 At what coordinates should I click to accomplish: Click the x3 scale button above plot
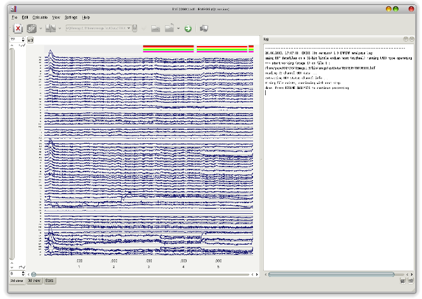click(x=30, y=40)
